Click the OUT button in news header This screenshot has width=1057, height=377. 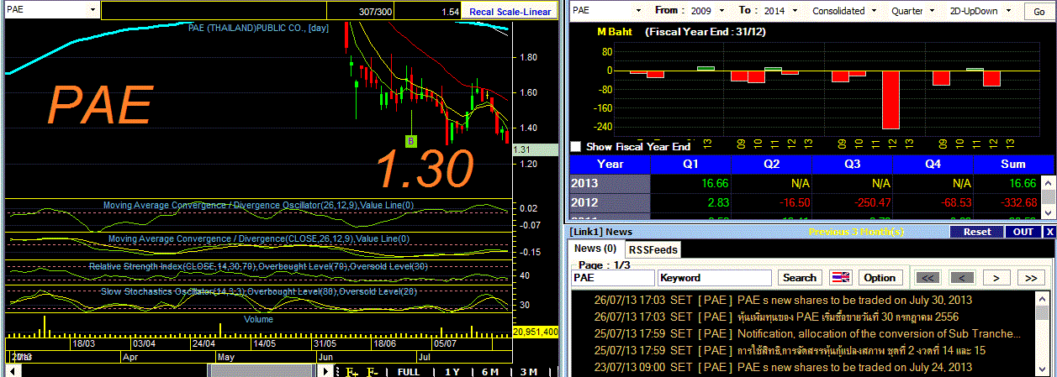[1023, 232]
